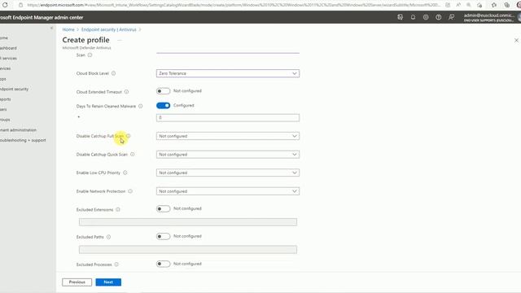Open Reports in left navigation
521x293 pixels.
coord(6,99)
